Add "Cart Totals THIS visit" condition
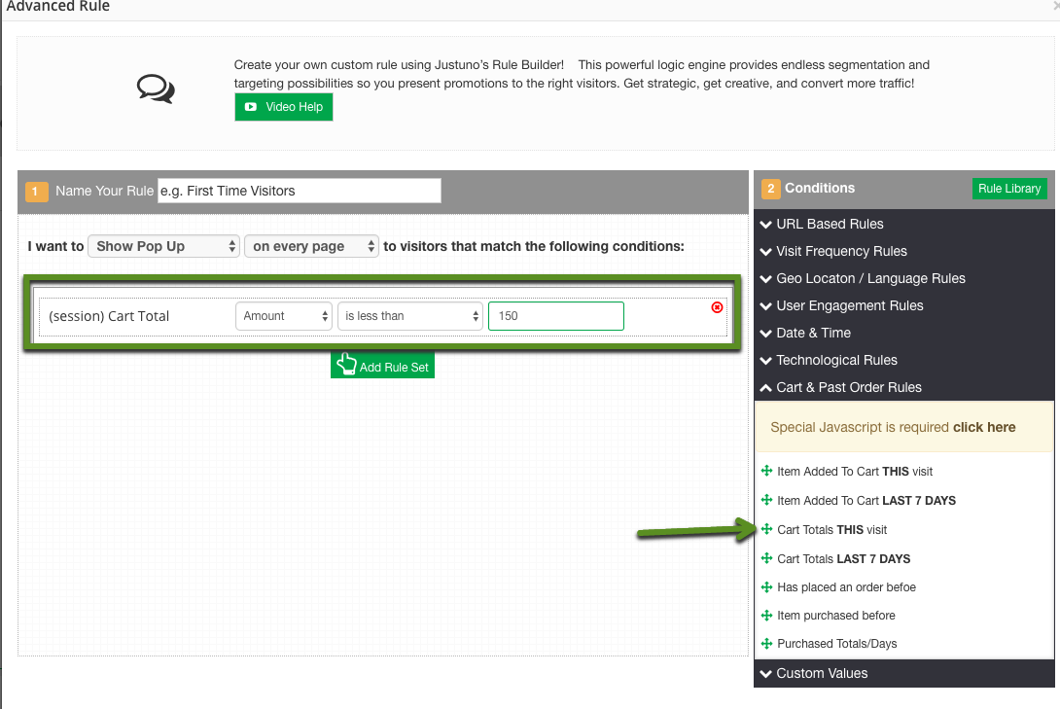This screenshot has width=1060, height=709. click(x=831, y=529)
